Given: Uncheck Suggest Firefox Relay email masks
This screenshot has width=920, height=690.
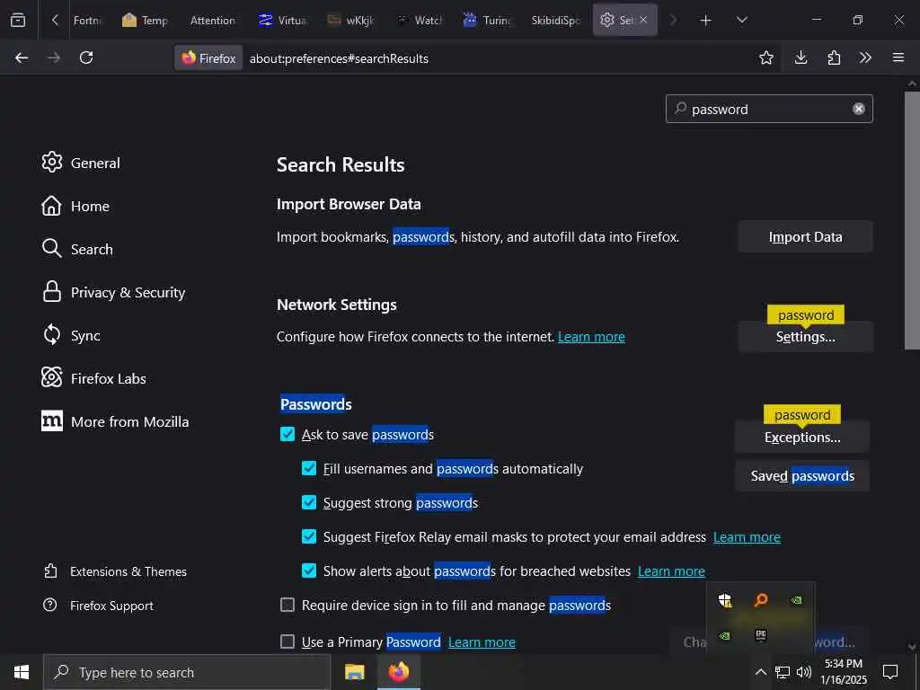Looking at the screenshot, I should click(309, 536).
